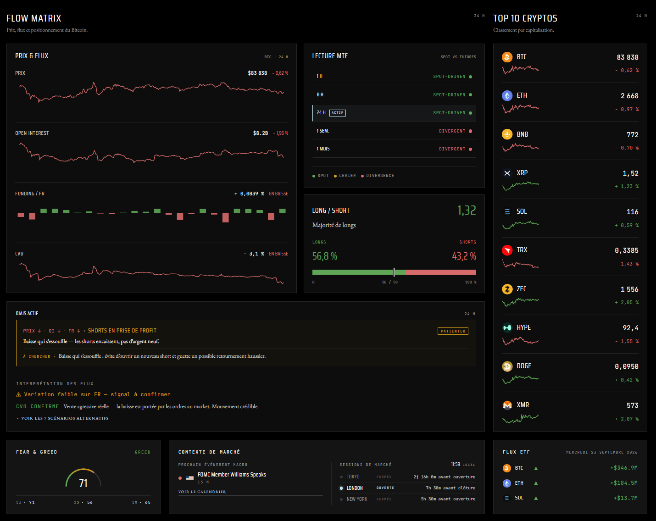Click the BTC sparkline in Top 10

[x=520, y=70]
